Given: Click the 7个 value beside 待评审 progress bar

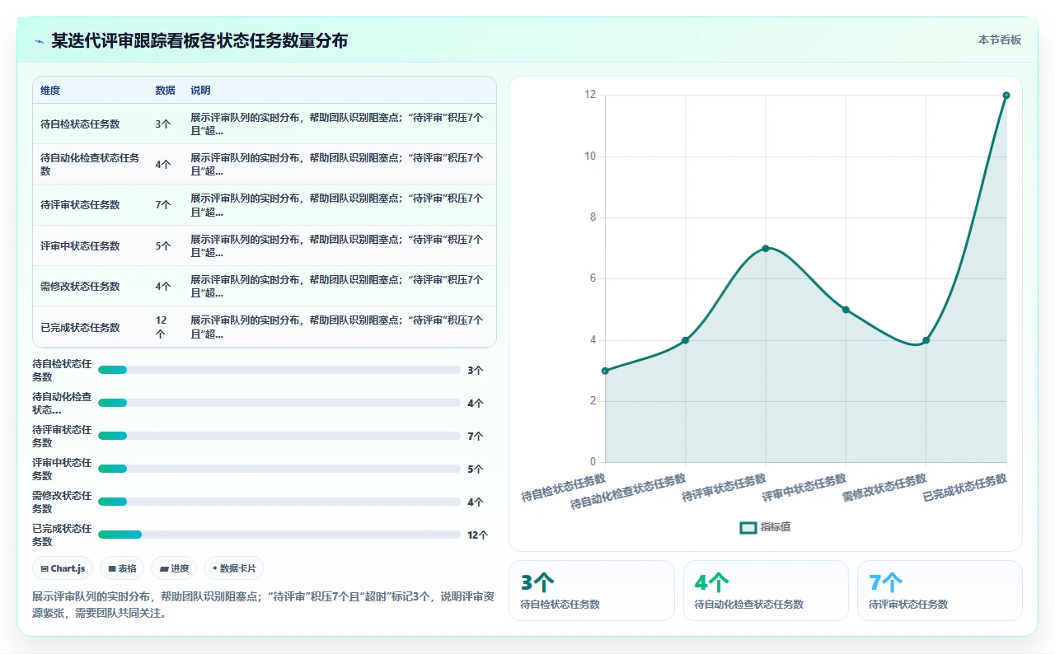Looking at the screenshot, I should 475,436.
